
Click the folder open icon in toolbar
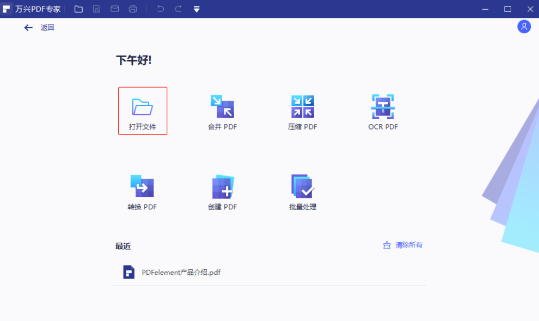coord(78,9)
